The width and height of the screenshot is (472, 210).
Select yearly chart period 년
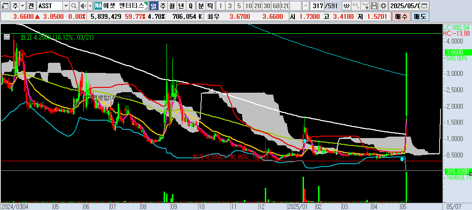click(181, 5)
